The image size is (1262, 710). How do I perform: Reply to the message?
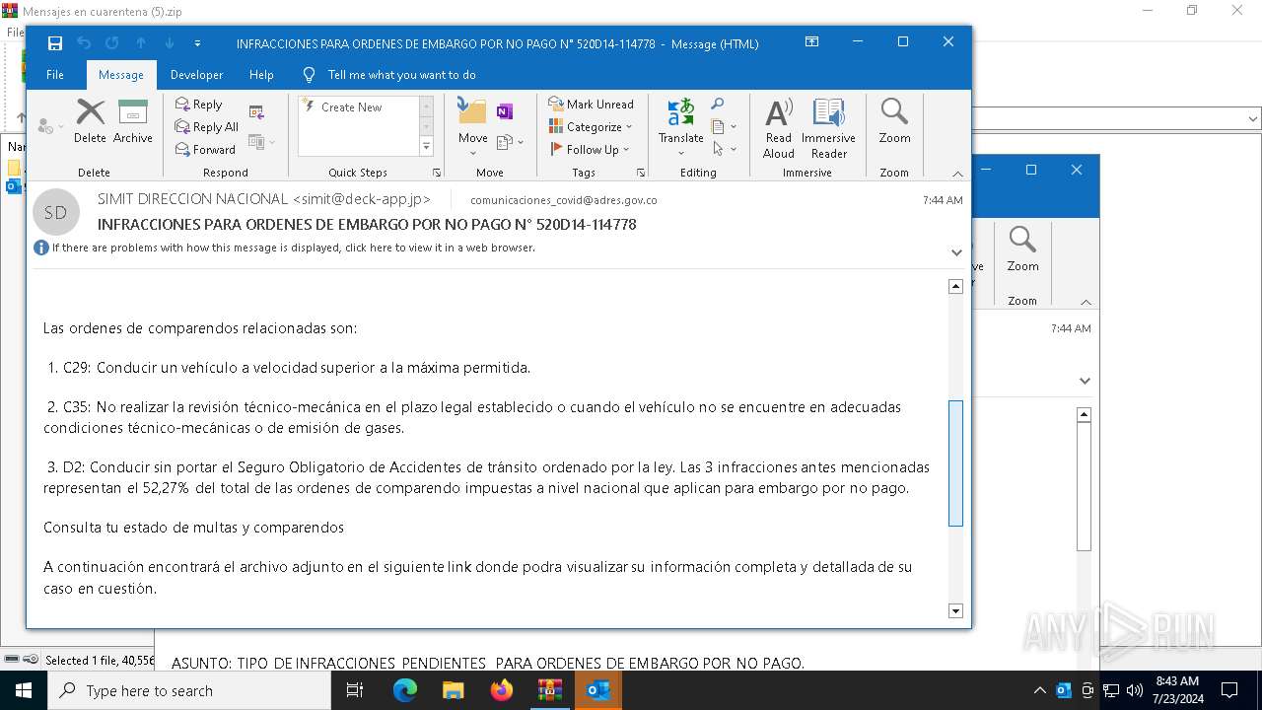[x=198, y=105]
